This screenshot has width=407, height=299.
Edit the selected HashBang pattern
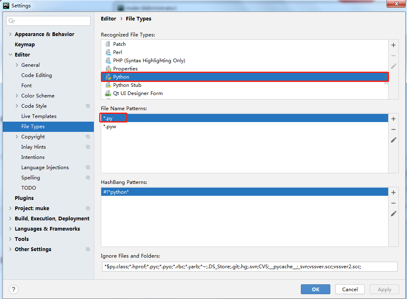tap(393, 213)
